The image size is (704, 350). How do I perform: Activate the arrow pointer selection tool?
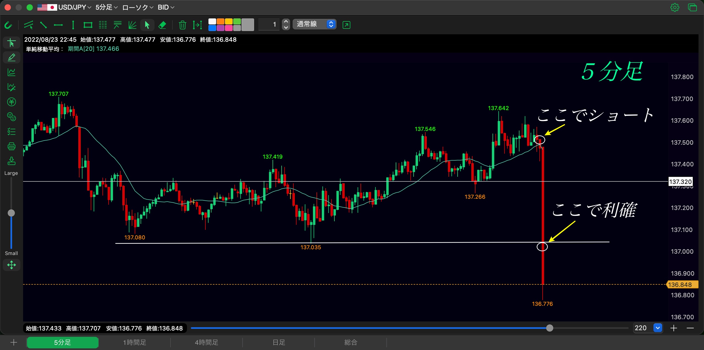coord(147,25)
